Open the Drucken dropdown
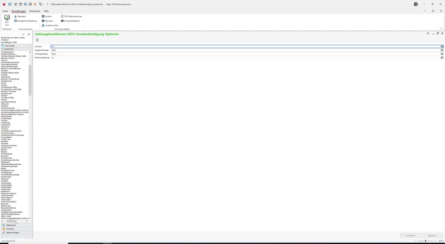The width and height of the screenshot is (445, 244). pos(442,47)
